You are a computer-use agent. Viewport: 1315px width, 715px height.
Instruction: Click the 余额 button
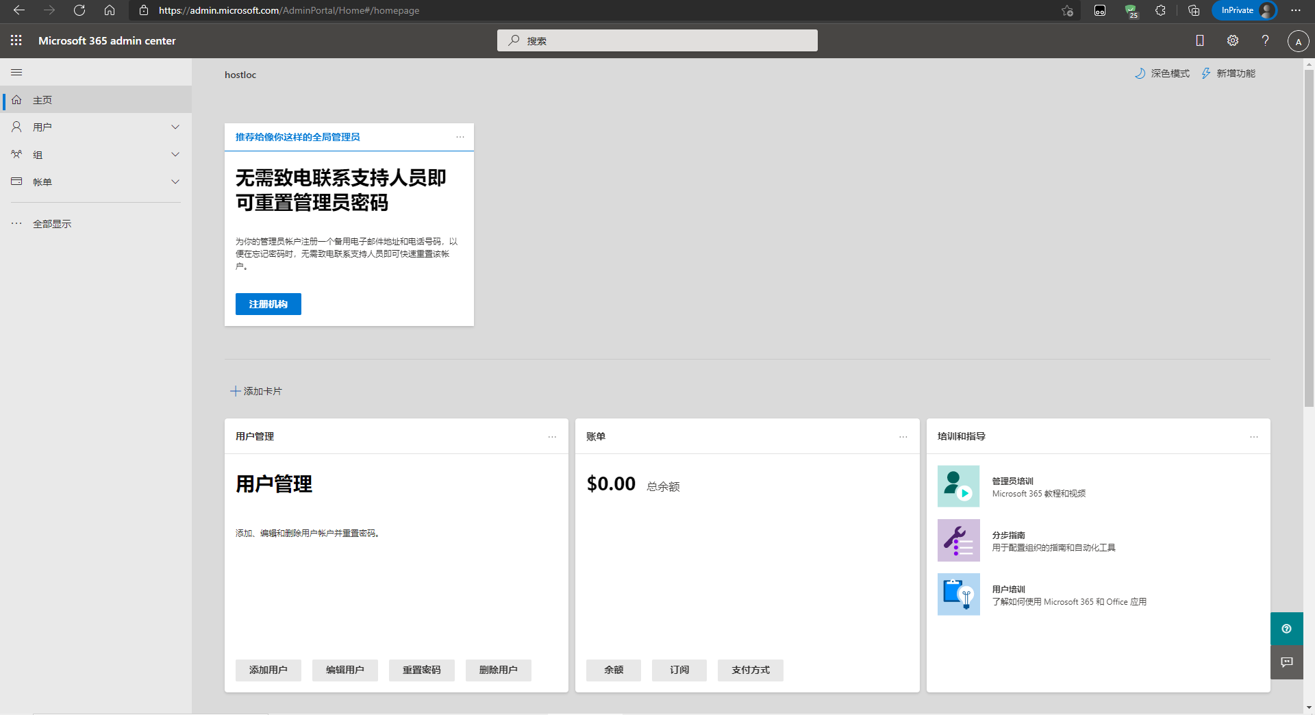tap(614, 670)
